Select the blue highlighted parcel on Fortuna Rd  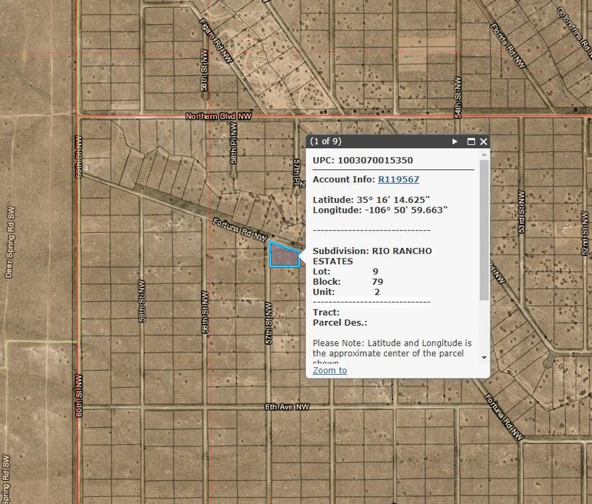coord(285,256)
